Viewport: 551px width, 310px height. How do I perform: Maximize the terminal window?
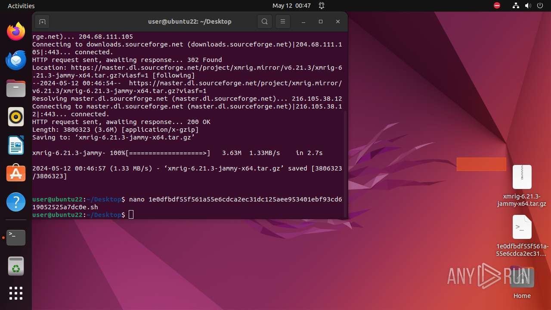click(x=321, y=22)
